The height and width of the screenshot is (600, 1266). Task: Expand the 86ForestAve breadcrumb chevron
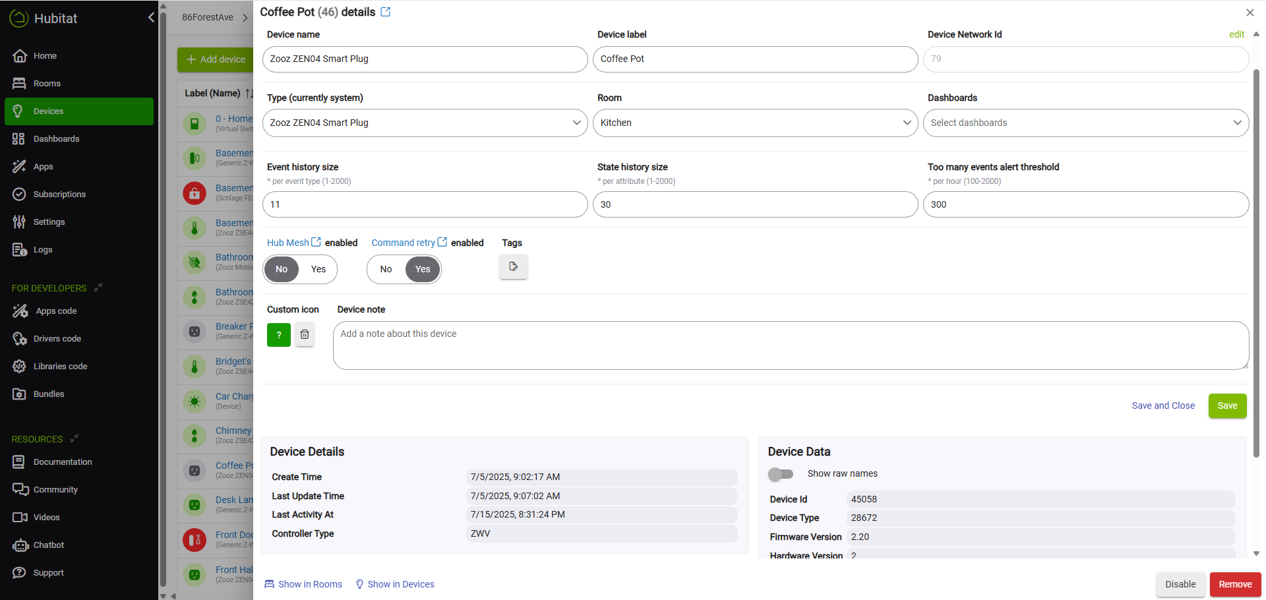tap(245, 18)
